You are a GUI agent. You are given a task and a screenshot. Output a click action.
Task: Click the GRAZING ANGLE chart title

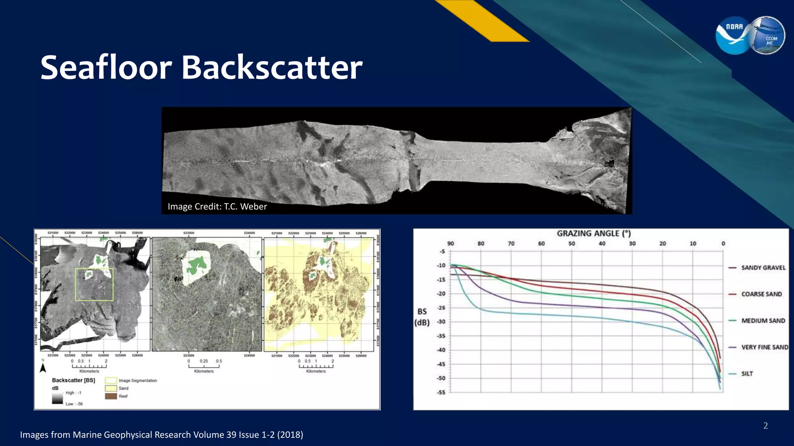pyautogui.click(x=594, y=233)
